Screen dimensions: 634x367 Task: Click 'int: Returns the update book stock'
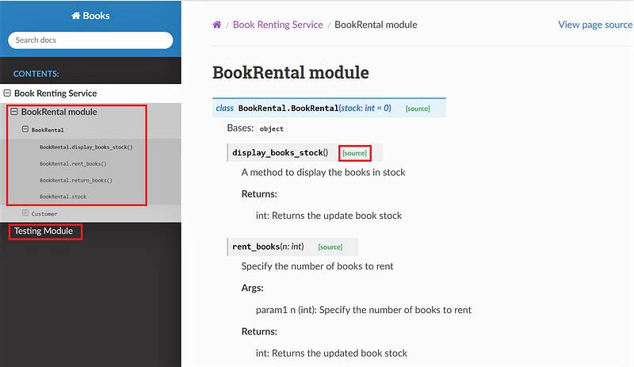pos(329,216)
